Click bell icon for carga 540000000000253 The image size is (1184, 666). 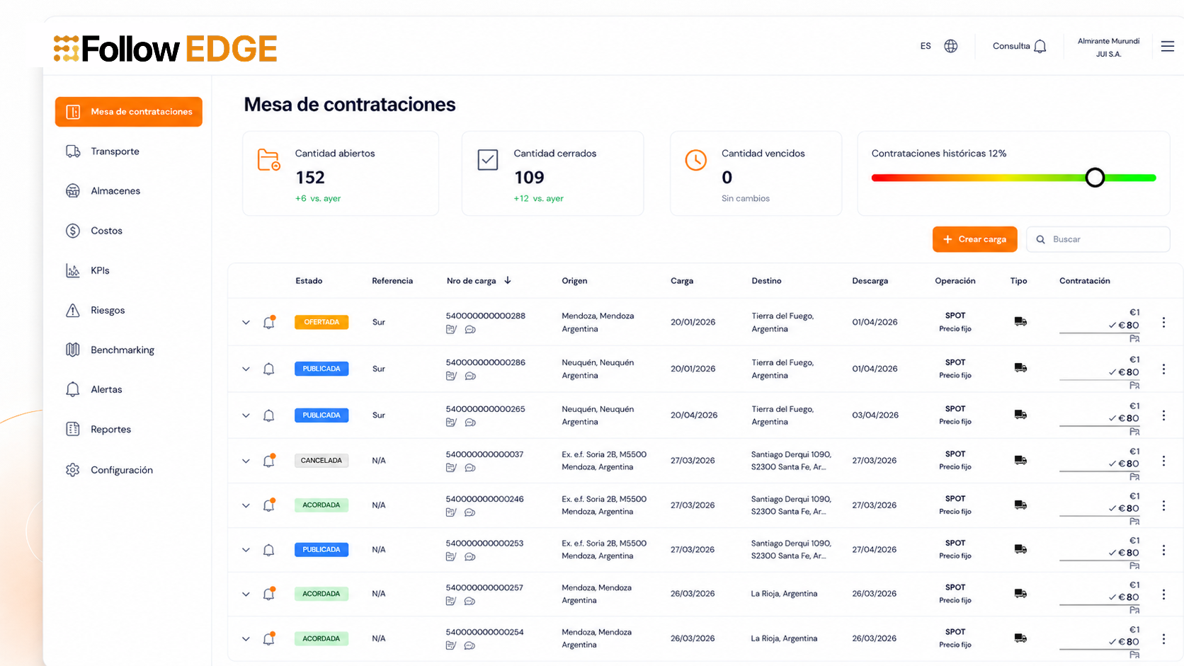(x=269, y=550)
